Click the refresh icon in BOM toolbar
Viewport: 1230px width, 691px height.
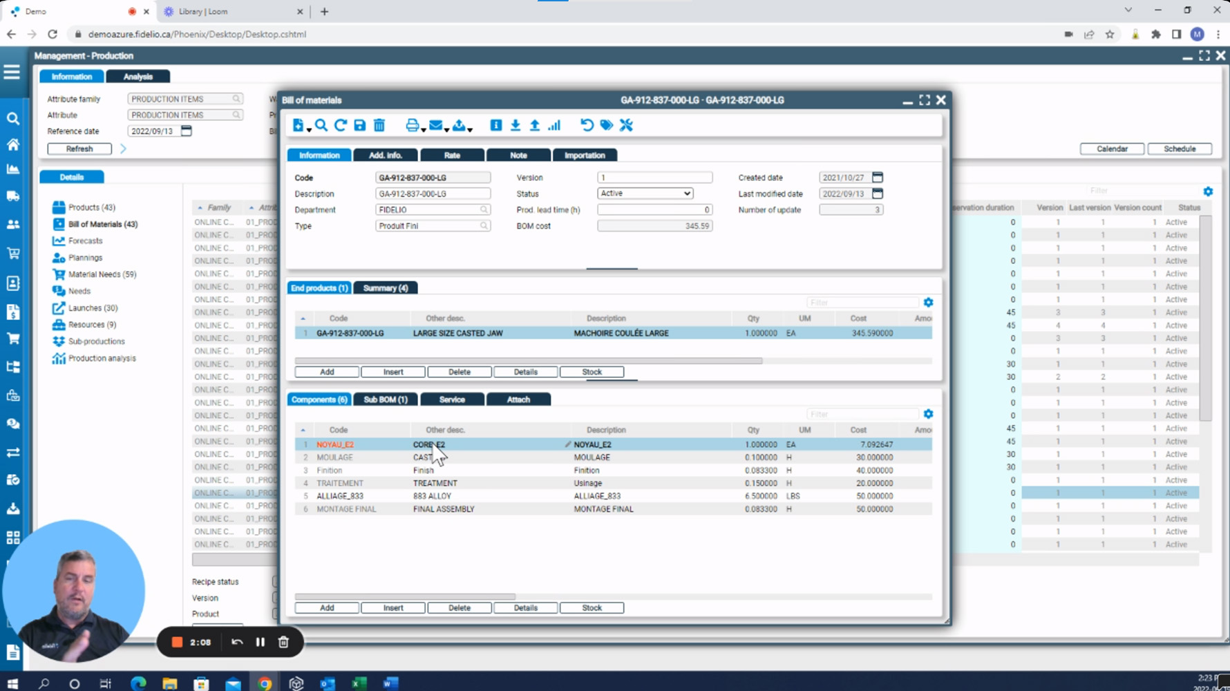[341, 125]
